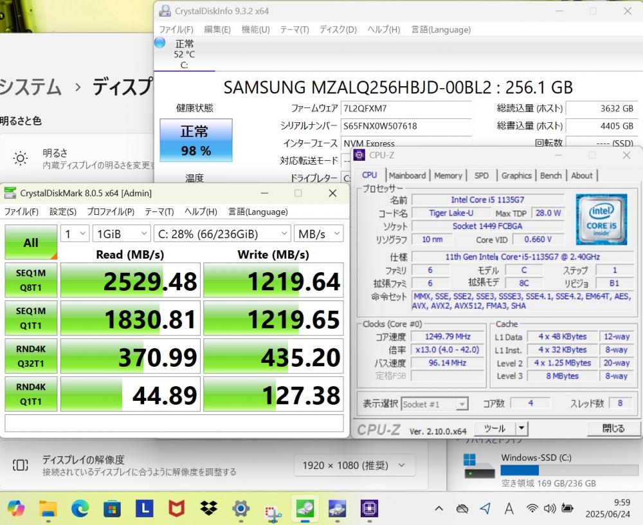Click the firmware value 7L2QFXM7
This screenshot has width=643, height=525.
click(406, 108)
